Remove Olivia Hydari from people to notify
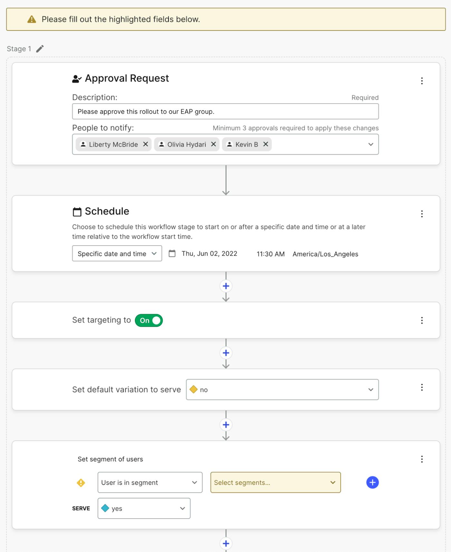This screenshot has width=451, height=552. tap(213, 144)
